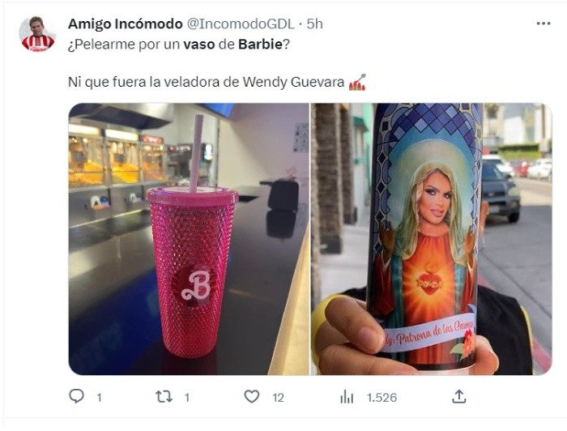The width and height of the screenshot is (567, 431).
Task: Like the tweet with the heart icon
Action: point(252,397)
